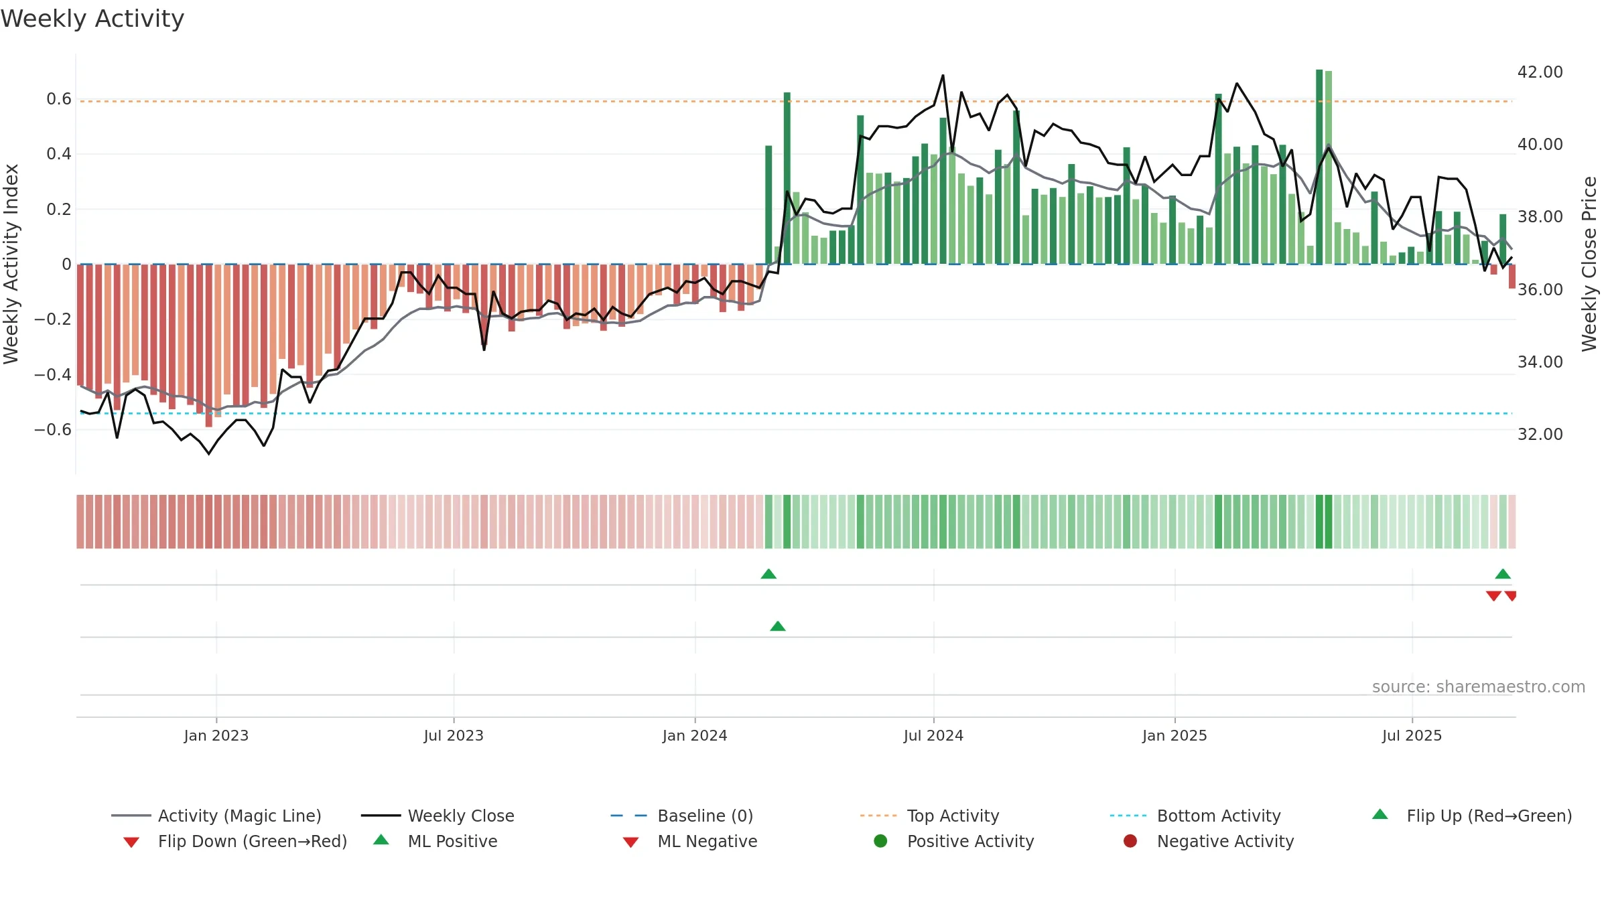Screen dimensions: 1608x904
Task: Toggle the Bottom Activity legend entry
Action: pyautogui.click(x=1195, y=816)
